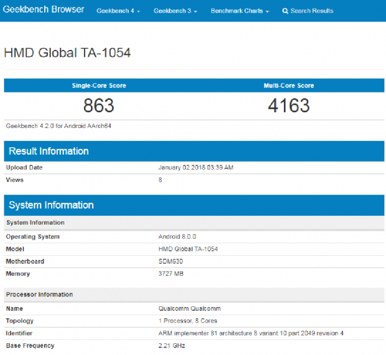Click the Processor Information subheading

pos(39,294)
